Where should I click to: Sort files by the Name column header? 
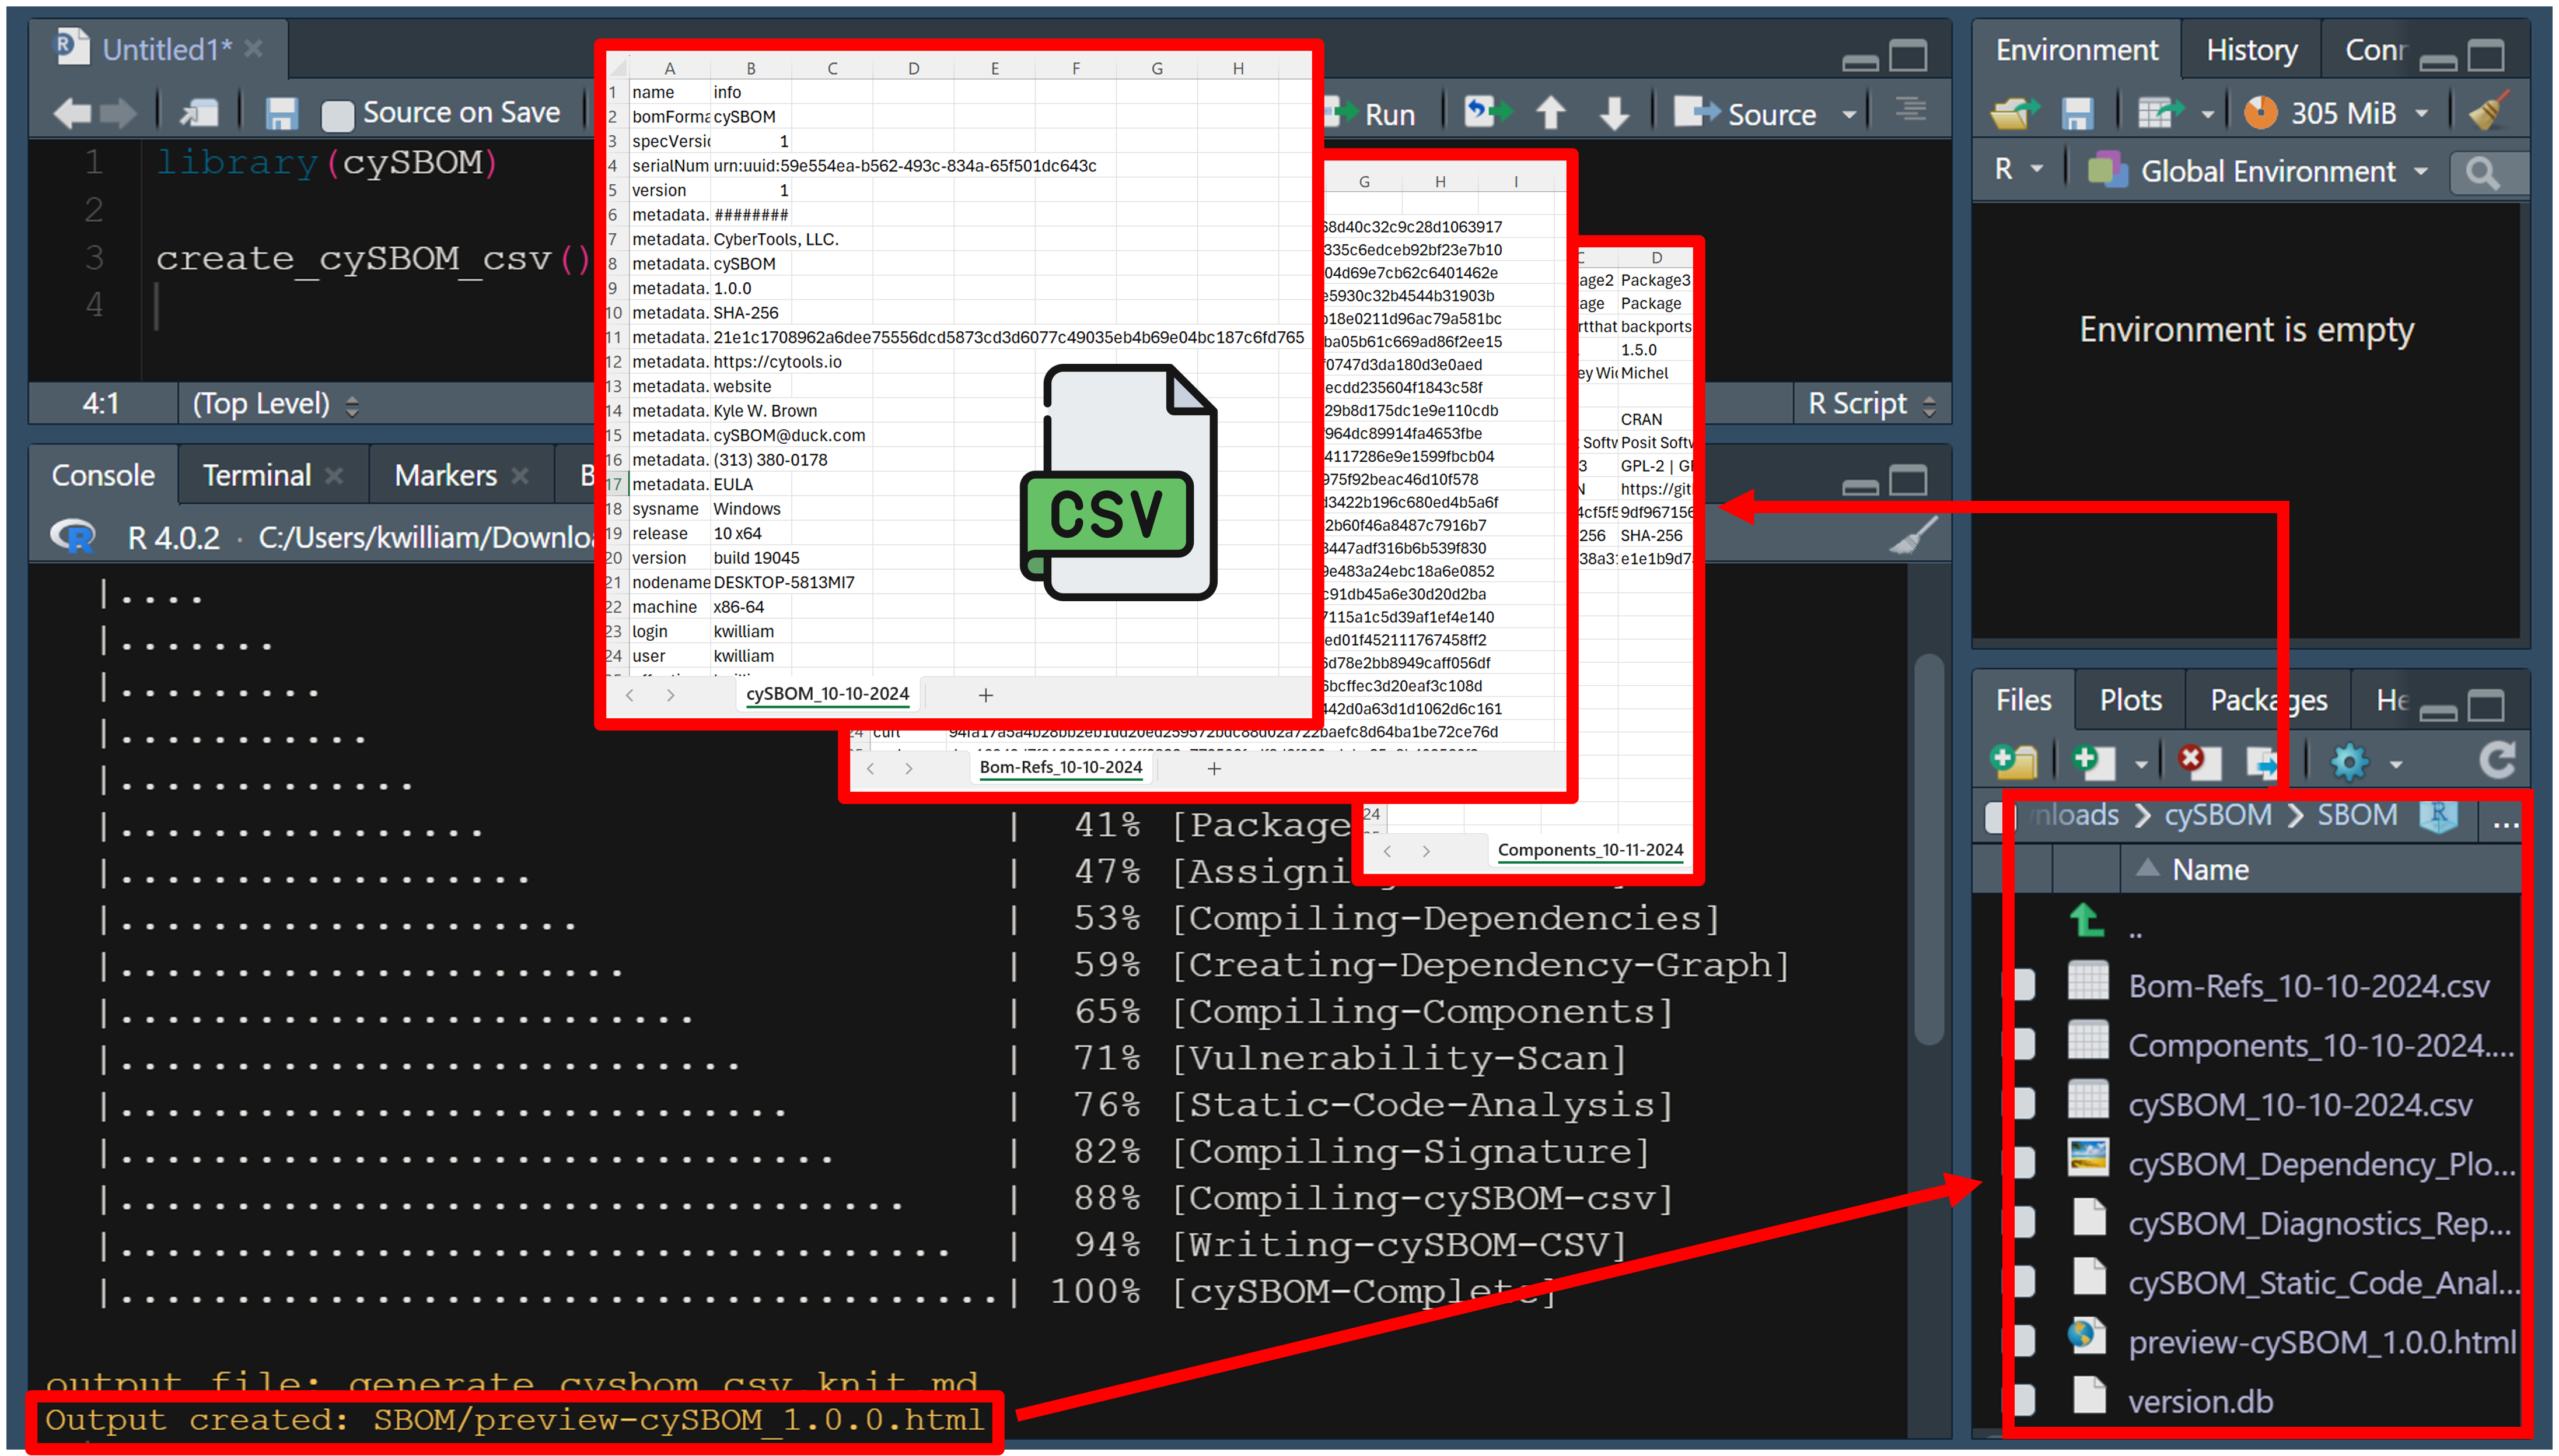click(x=2210, y=870)
